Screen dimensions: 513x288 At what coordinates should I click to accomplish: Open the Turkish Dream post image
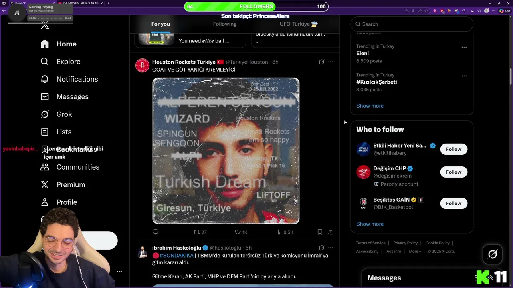(226, 151)
